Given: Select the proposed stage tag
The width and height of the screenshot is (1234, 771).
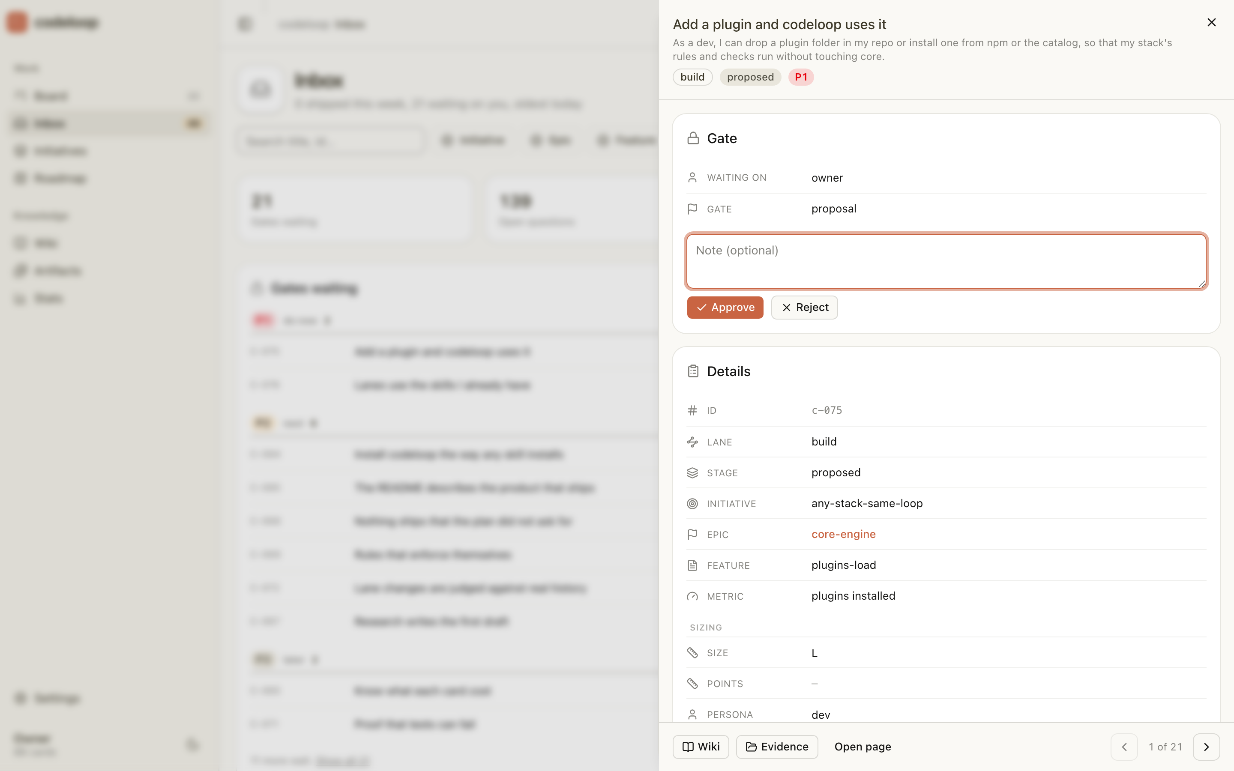Looking at the screenshot, I should 750,77.
